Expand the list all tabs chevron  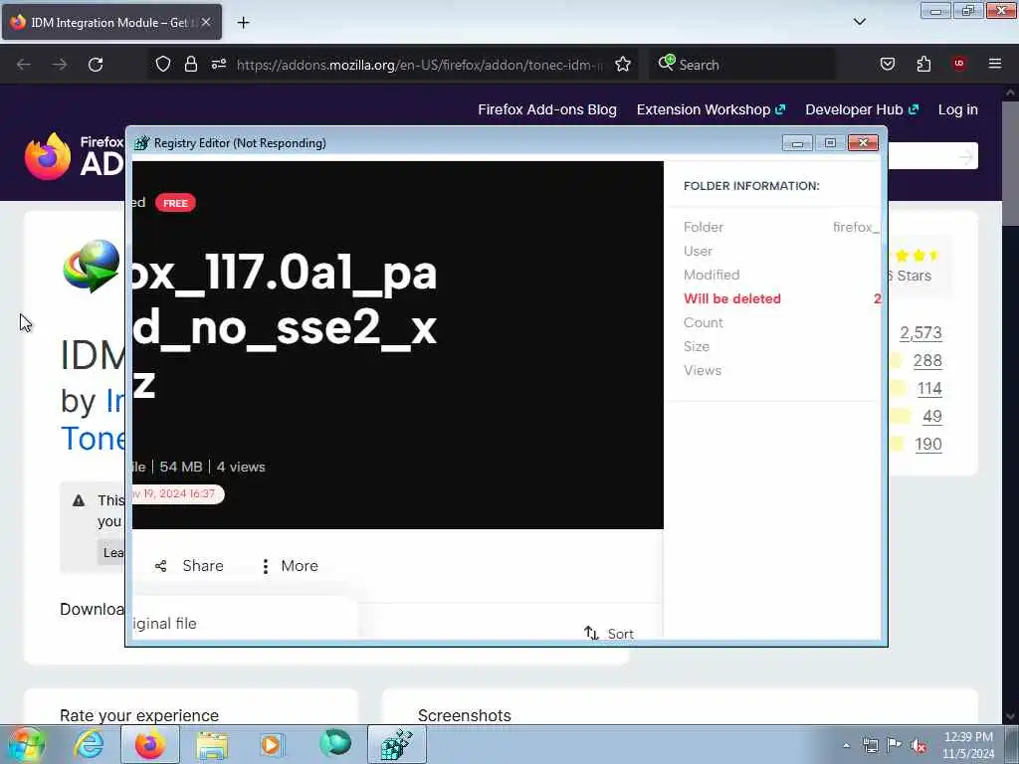tap(859, 22)
